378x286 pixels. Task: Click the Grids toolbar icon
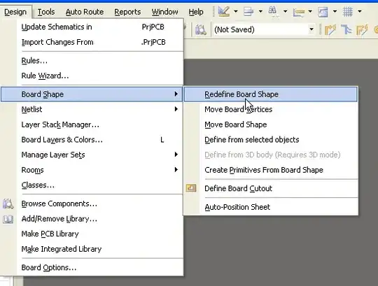coord(348,11)
